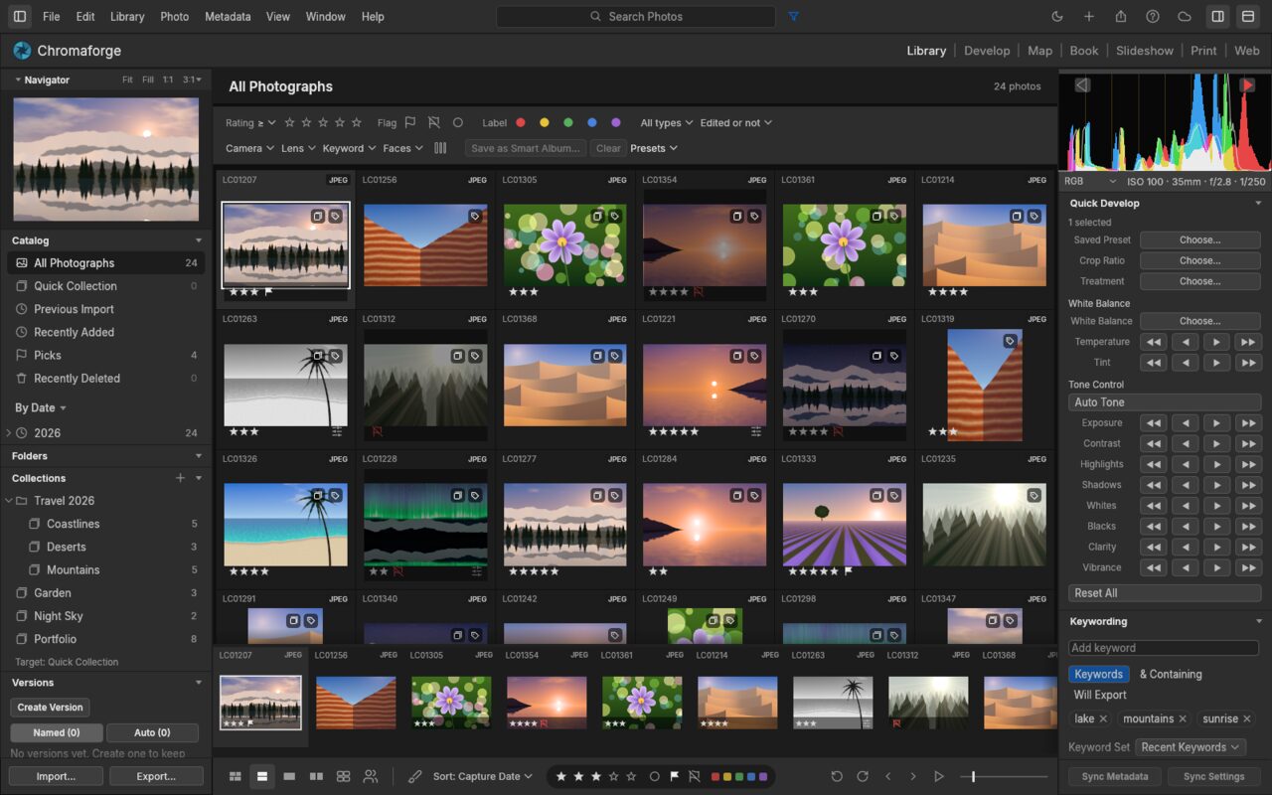Toggle the filmstrip panel icon in title bar
The height and width of the screenshot is (795, 1272).
click(x=1248, y=17)
